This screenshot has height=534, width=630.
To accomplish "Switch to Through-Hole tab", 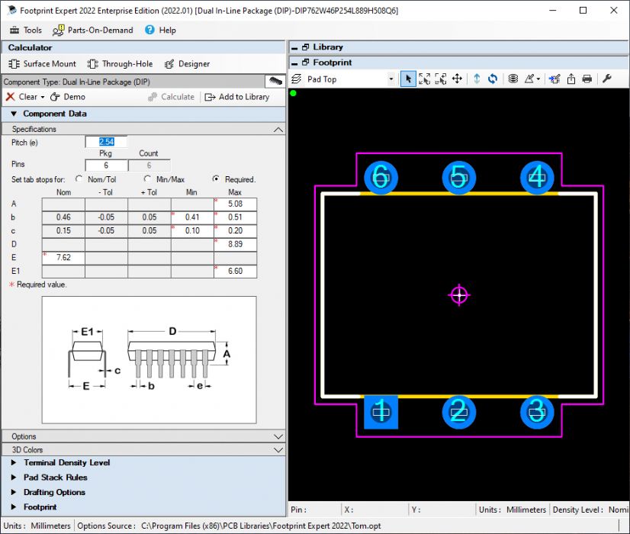I will coord(121,64).
